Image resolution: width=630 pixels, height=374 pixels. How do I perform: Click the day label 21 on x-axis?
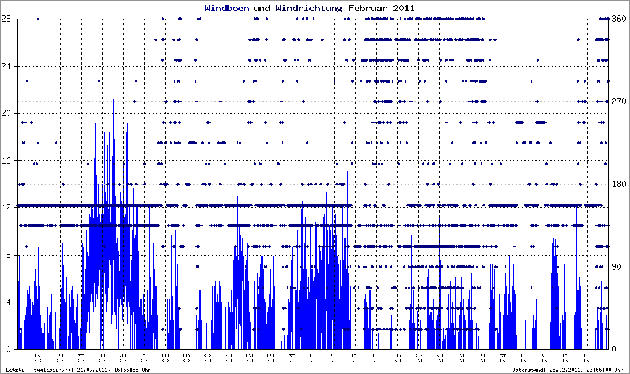[440, 357]
